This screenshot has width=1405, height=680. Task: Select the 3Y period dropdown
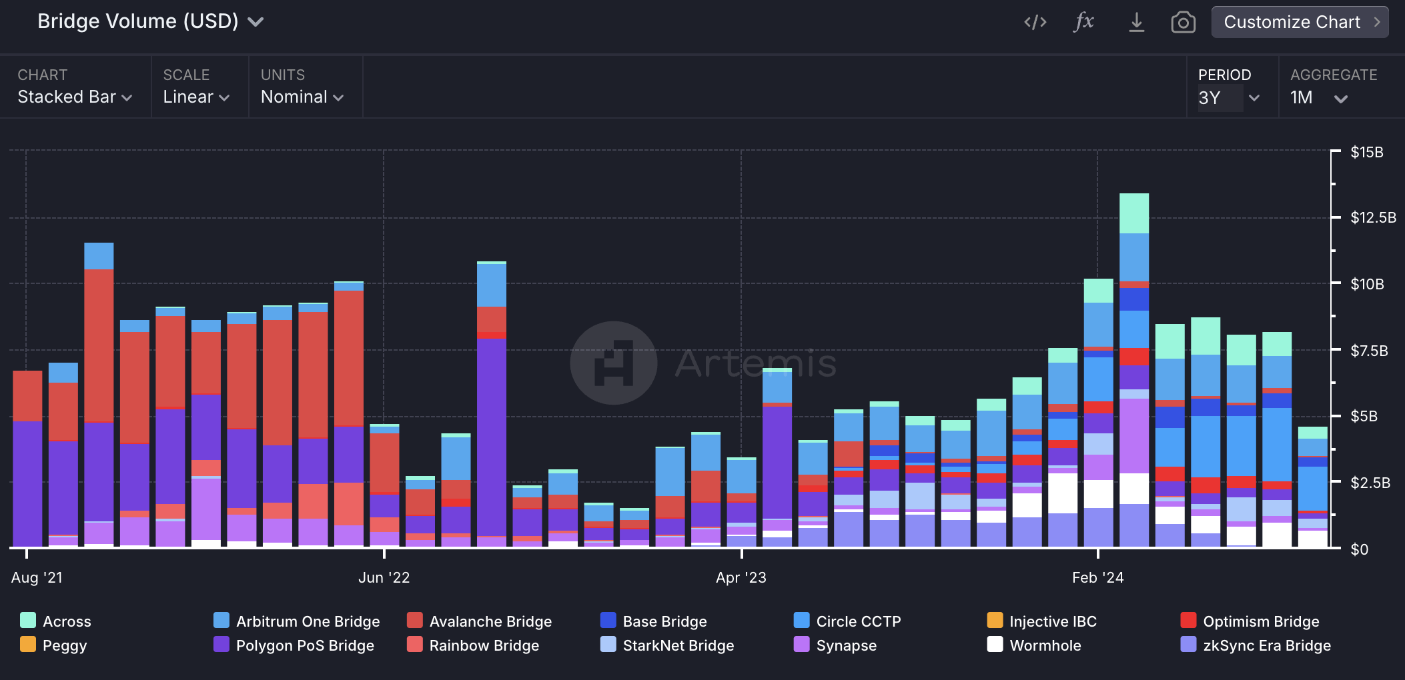pyautogui.click(x=1228, y=97)
